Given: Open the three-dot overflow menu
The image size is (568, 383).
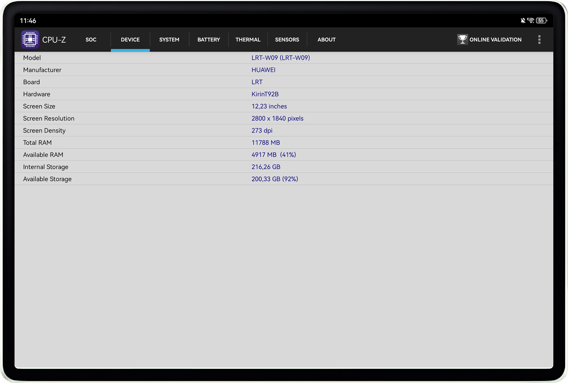Looking at the screenshot, I should coord(539,39).
